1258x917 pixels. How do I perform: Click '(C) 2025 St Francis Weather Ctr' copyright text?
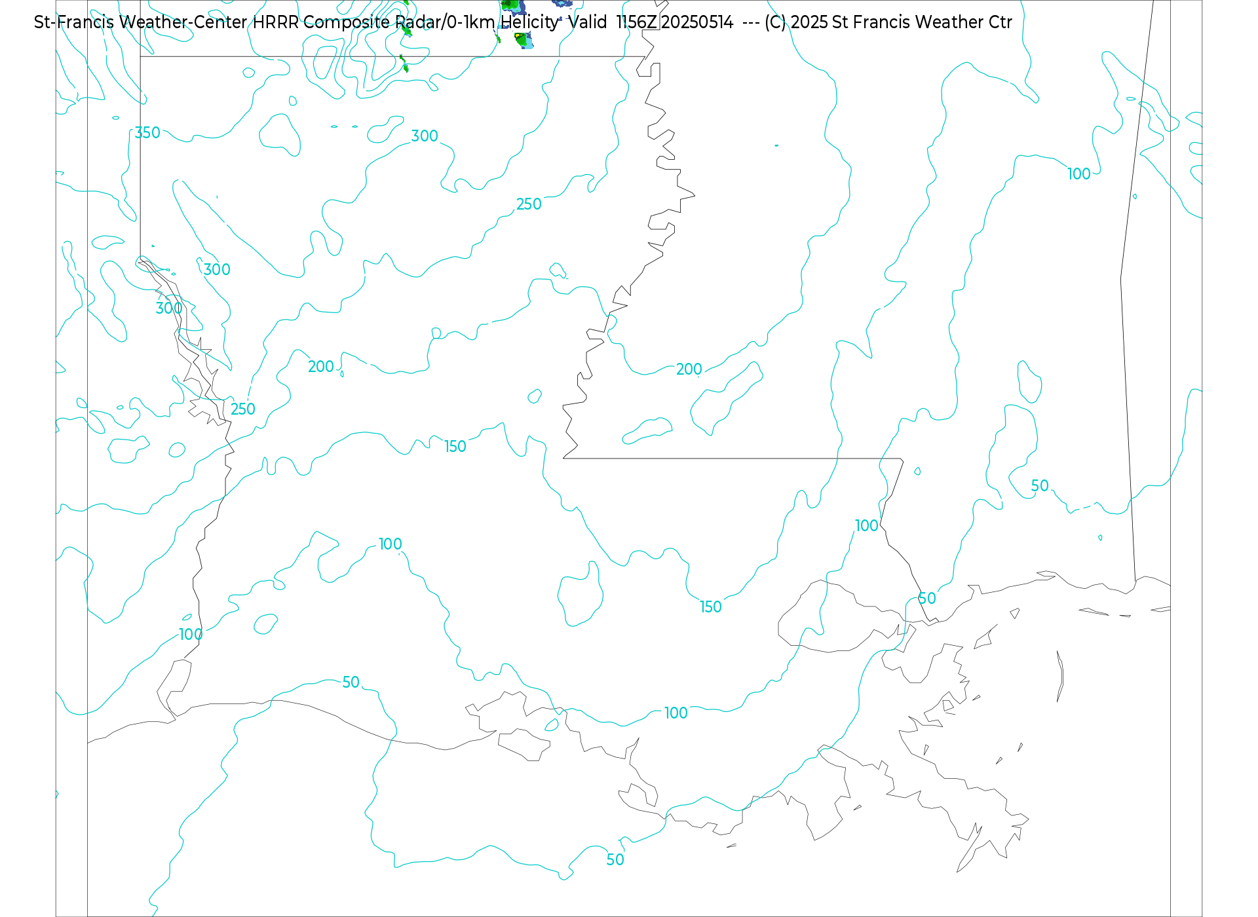pos(888,22)
